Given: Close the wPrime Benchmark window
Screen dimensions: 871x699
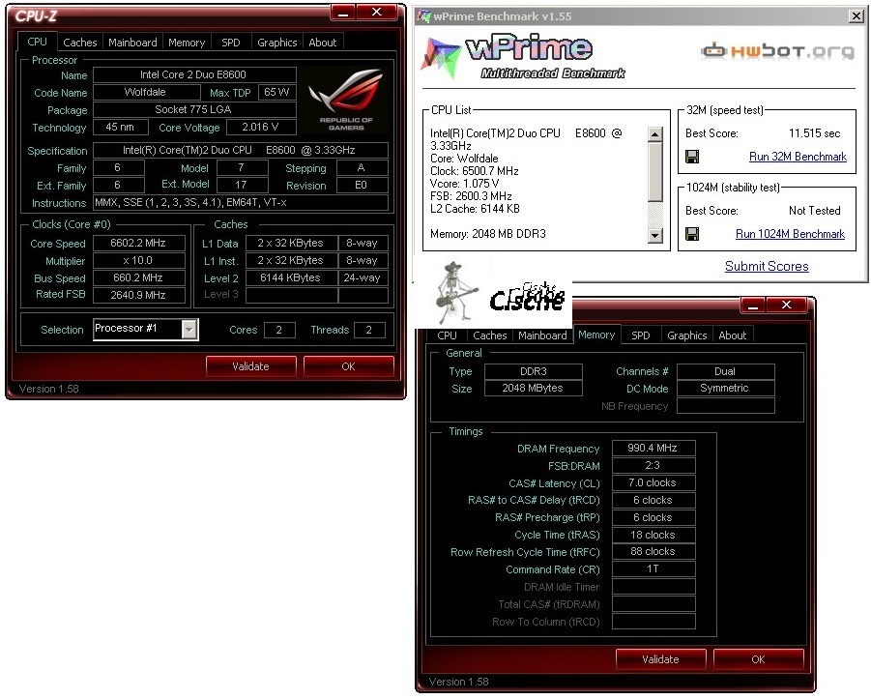Looking at the screenshot, I should point(856,16).
